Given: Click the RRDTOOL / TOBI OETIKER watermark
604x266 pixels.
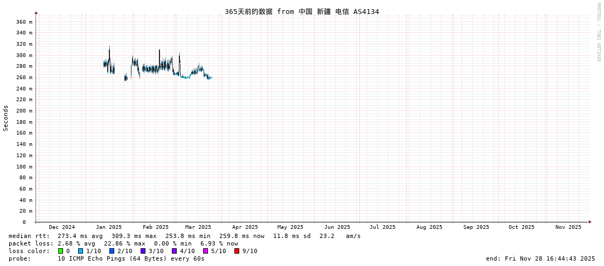Looking at the screenshot, I should point(598,32).
